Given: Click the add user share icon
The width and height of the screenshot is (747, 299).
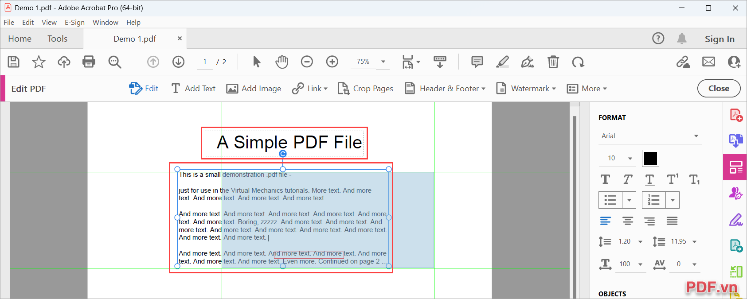Looking at the screenshot, I should (734, 62).
